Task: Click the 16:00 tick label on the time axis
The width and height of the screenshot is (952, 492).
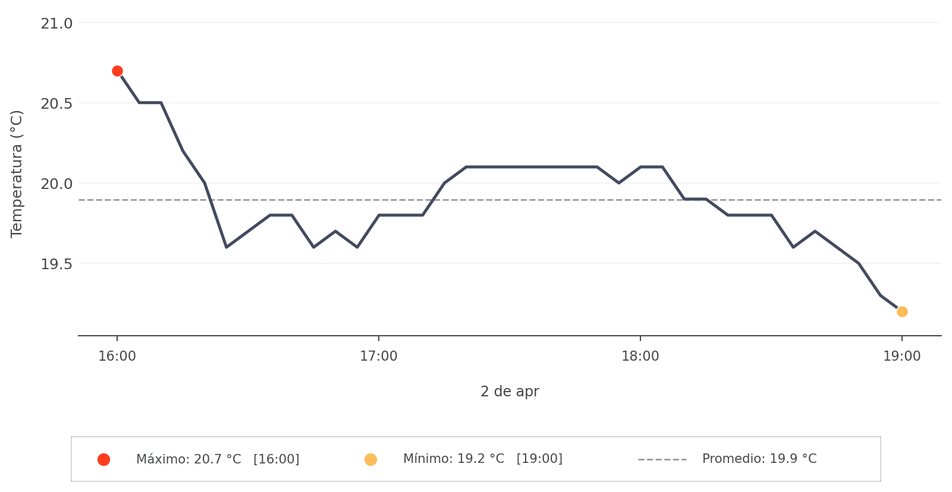Action: (x=117, y=357)
